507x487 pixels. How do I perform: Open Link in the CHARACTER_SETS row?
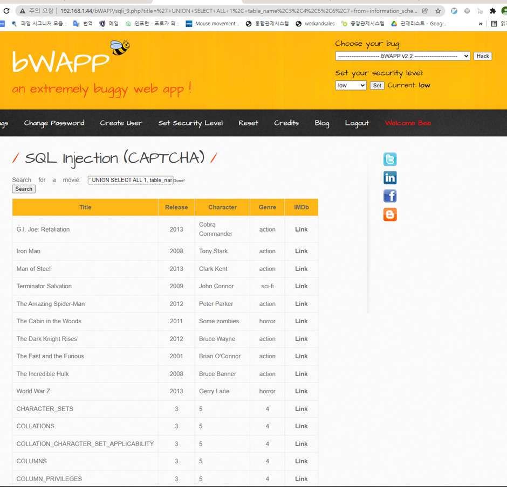(x=302, y=409)
